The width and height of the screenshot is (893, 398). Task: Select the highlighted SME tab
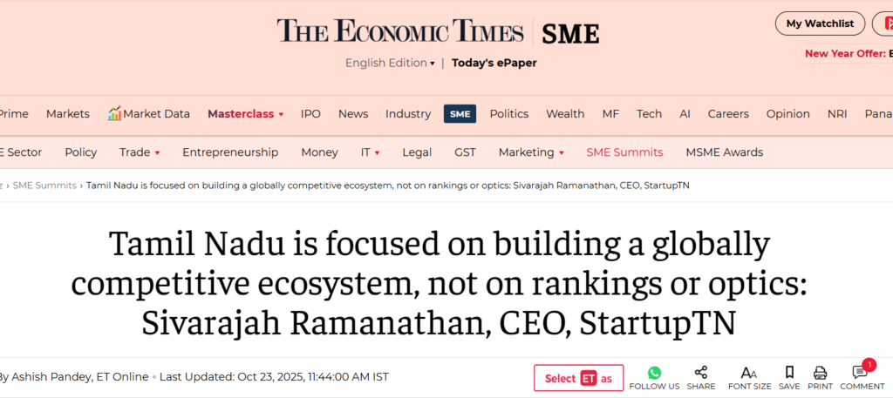tap(460, 113)
